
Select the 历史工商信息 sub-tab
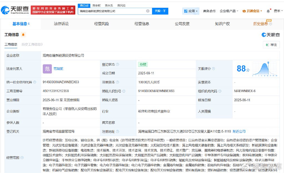pyautogui.click(x=32, y=44)
